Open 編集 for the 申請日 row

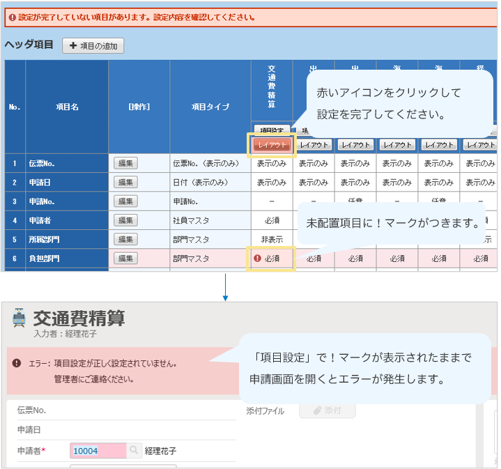[125, 182]
